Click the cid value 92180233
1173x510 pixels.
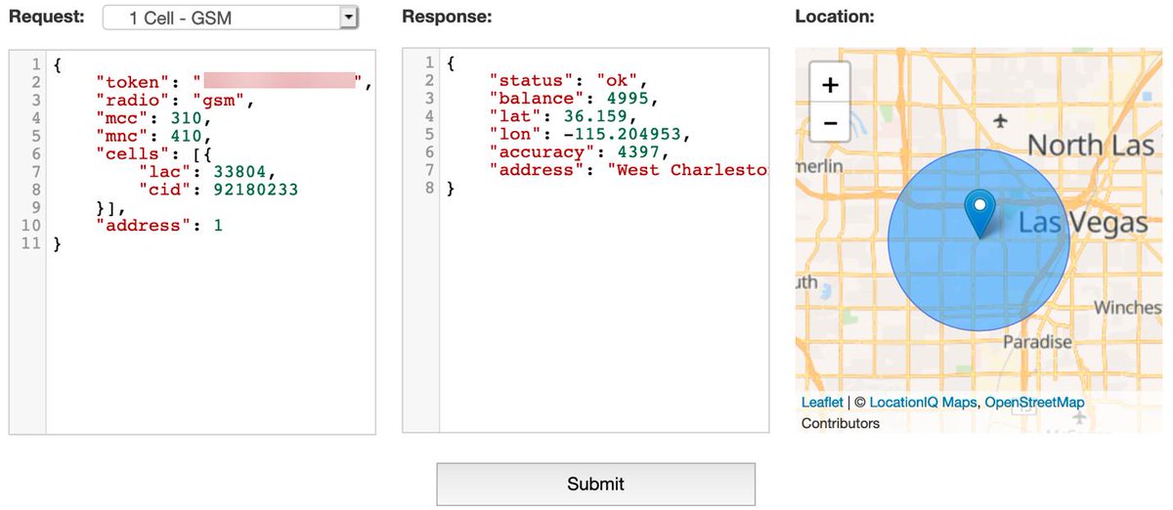coord(254,190)
